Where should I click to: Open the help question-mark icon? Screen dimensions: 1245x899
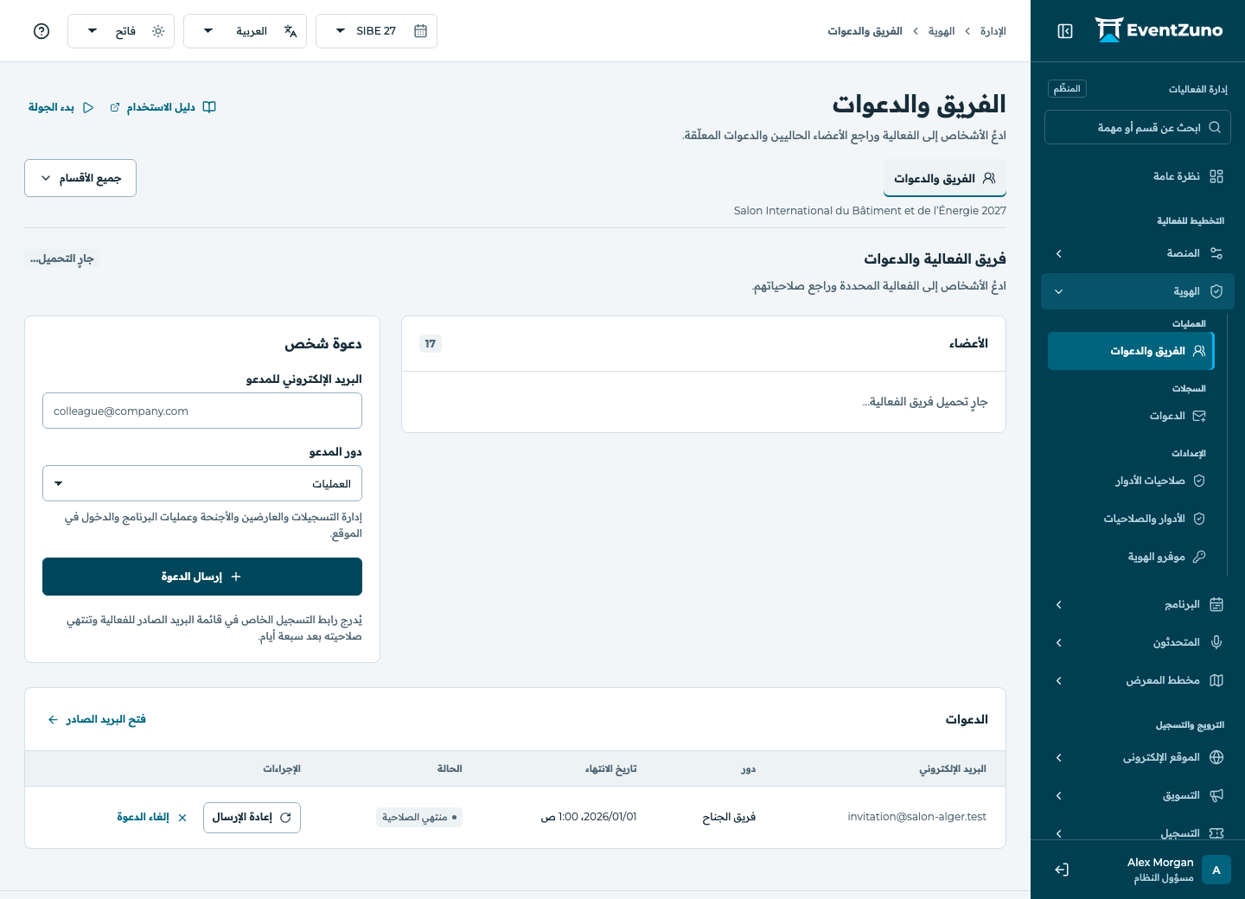tap(41, 31)
